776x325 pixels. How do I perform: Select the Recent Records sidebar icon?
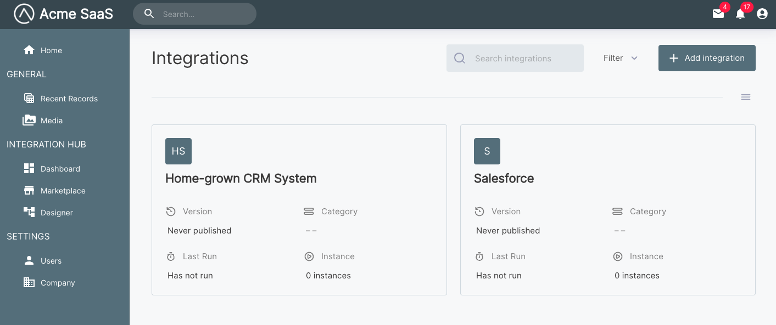29,98
